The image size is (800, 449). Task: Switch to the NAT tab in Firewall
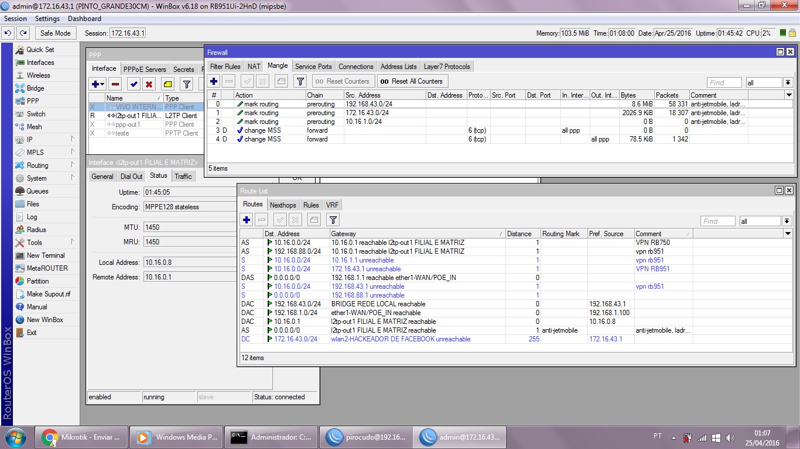coord(254,67)
